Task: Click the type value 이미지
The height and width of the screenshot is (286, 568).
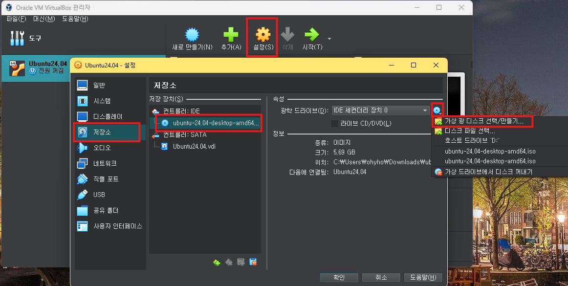Action: 342,142
